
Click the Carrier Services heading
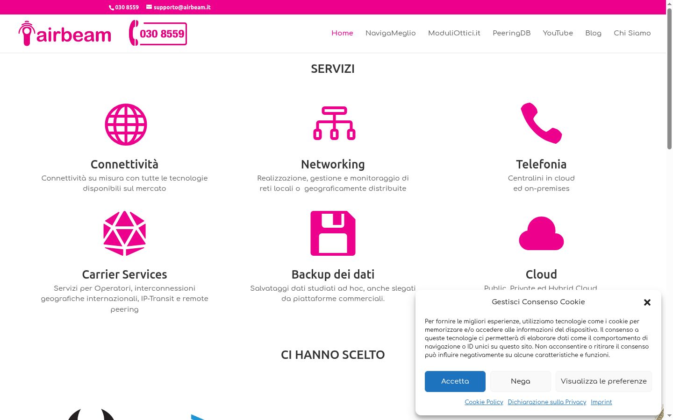[124, 274]
